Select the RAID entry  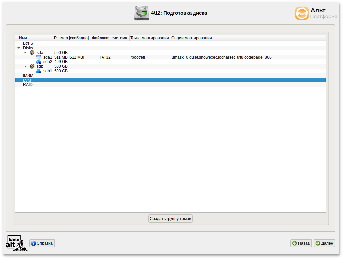28,84
